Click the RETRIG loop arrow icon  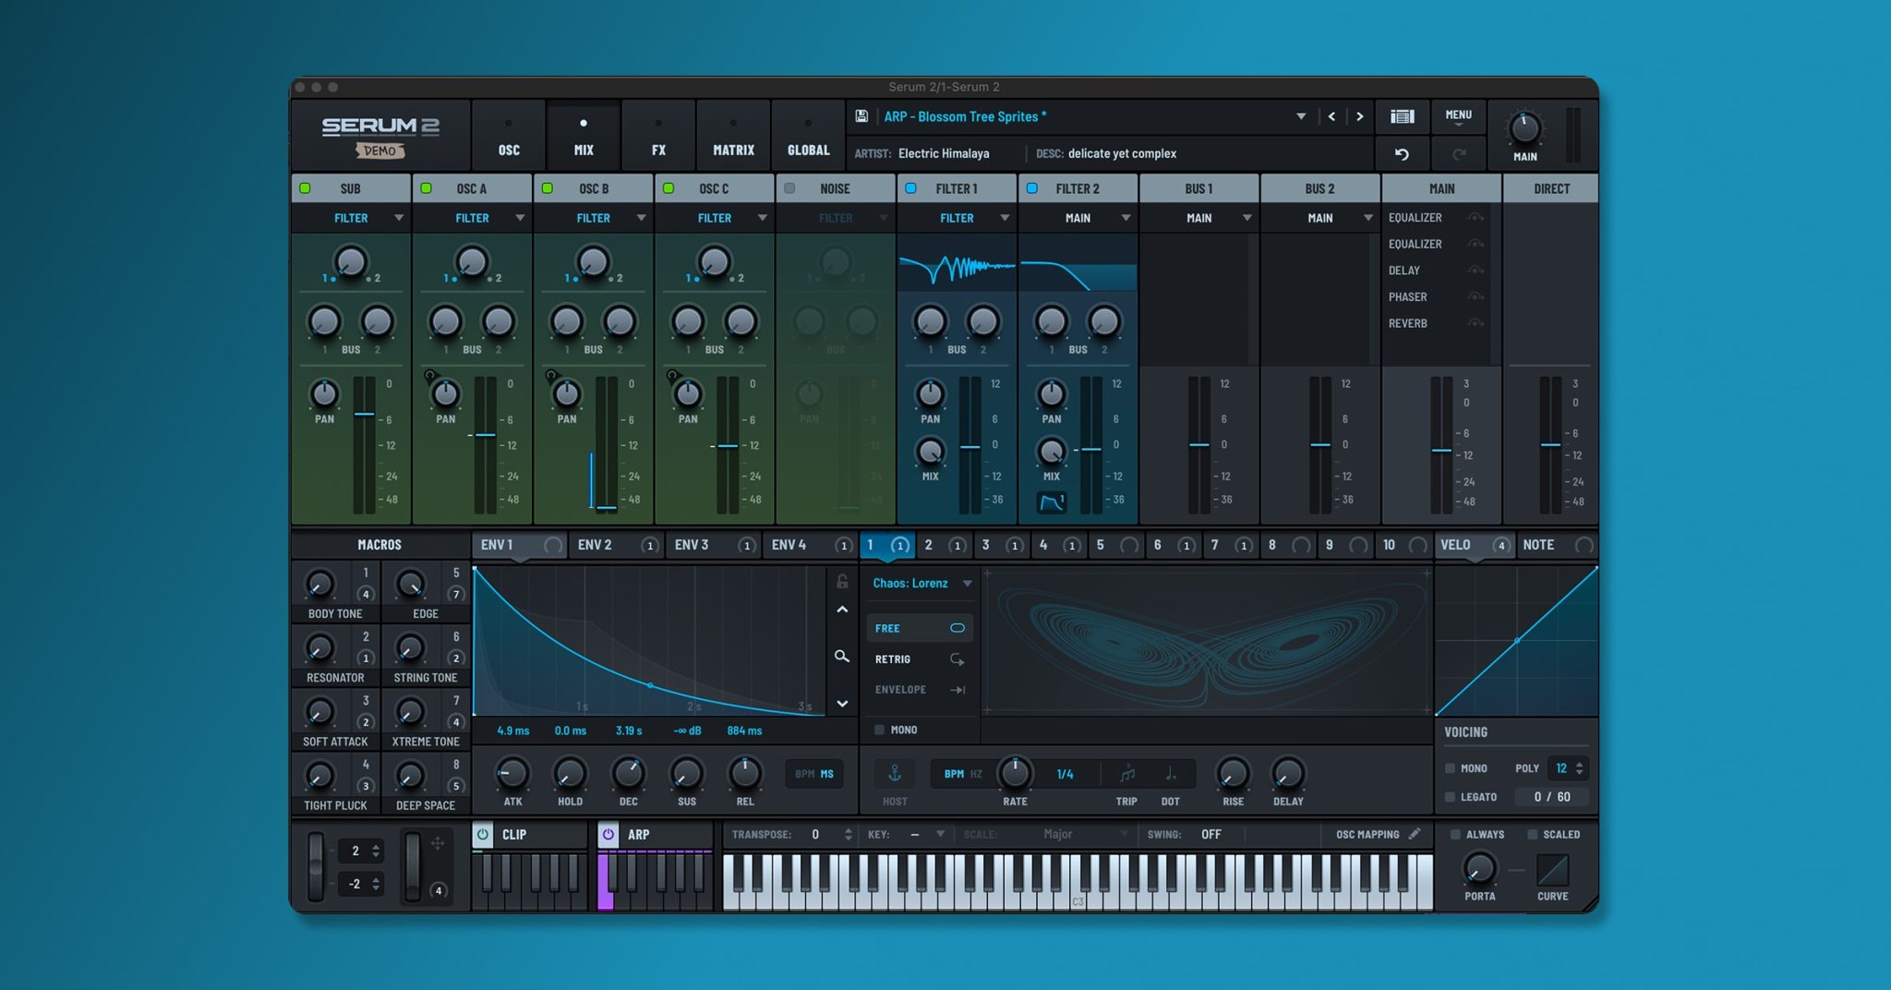(x=958, y=659)
